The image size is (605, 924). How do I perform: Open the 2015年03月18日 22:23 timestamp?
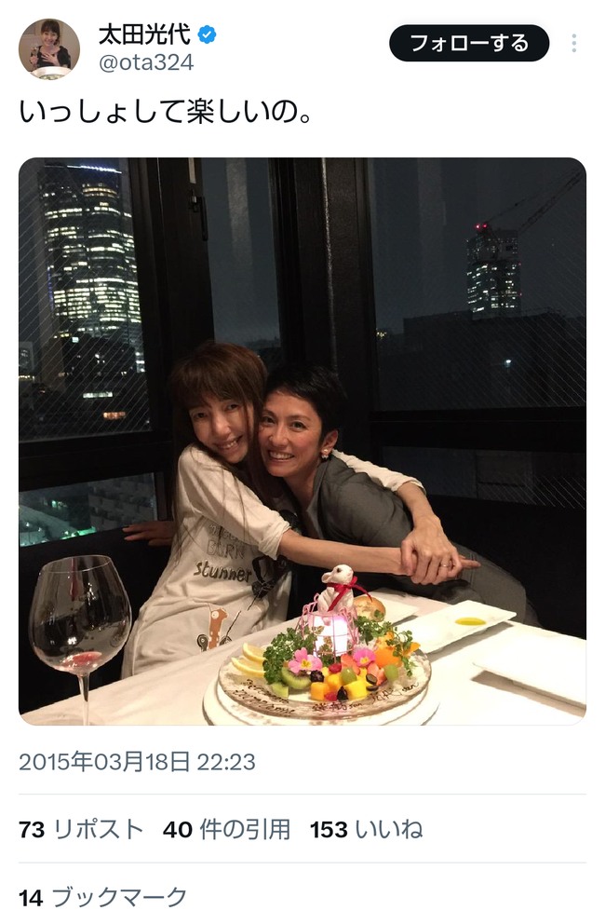click(137, 761)
